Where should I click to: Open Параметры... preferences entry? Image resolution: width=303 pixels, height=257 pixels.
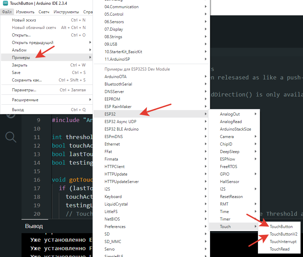pos(47,90)
